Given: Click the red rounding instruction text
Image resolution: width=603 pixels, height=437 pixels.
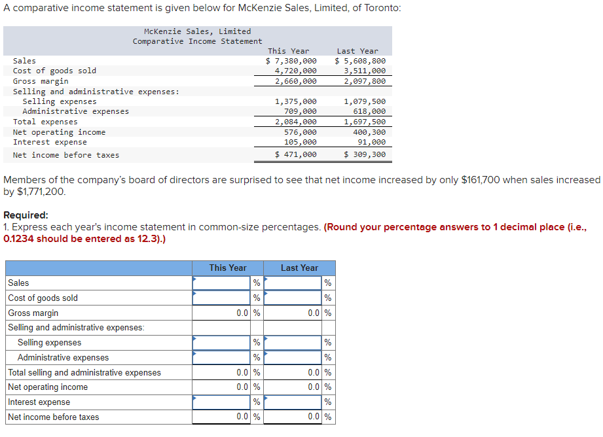Looking at the screenshot, I should point(295,233).
